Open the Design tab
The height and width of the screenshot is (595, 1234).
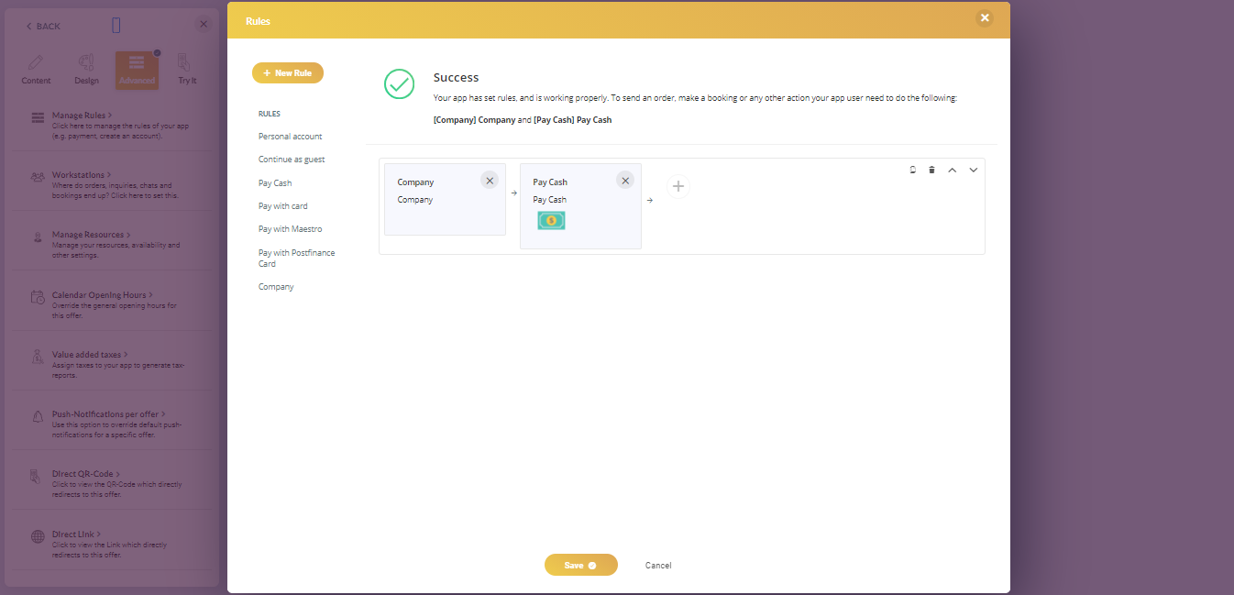click(x=86, y=71)
